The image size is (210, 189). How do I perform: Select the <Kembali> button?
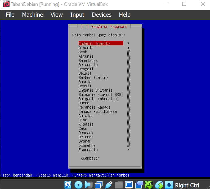click(90, 158)
